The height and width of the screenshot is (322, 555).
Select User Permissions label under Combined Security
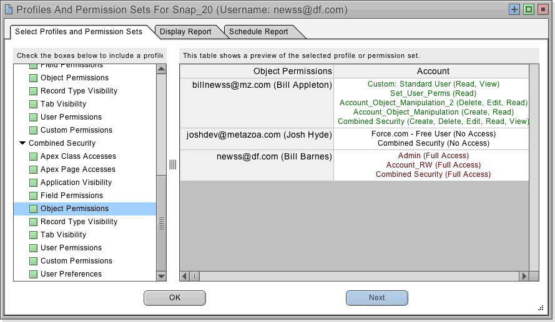coord(71,248)
